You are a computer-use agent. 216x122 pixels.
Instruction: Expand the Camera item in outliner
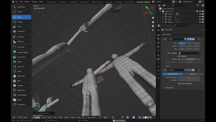[x=163, y=14]
